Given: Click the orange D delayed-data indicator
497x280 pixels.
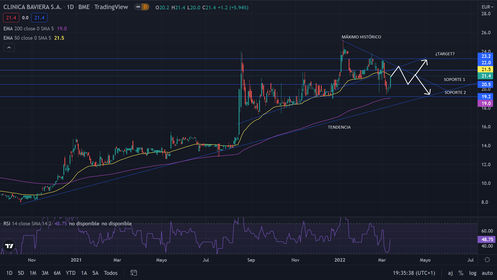Looking at the screenshot, I should coord(145,7).
